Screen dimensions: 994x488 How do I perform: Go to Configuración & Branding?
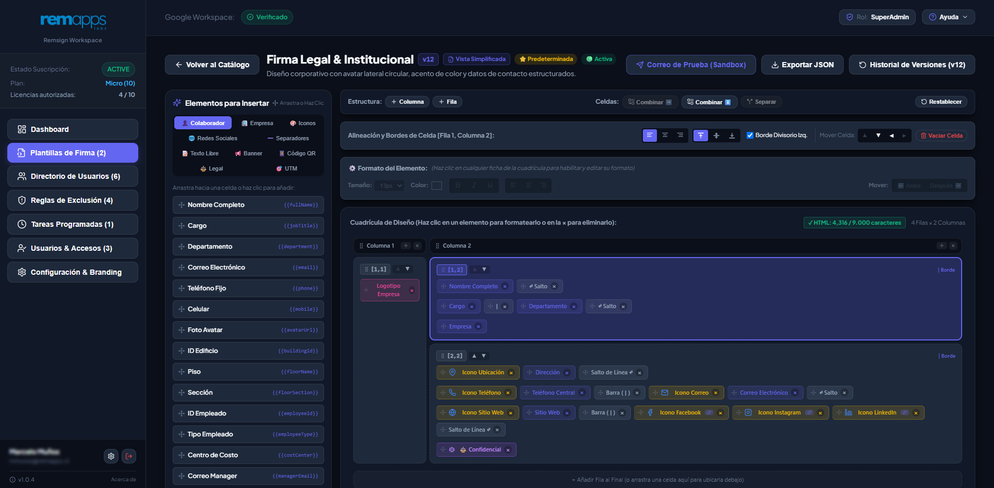pyautogui.click(x=73, y=272)
